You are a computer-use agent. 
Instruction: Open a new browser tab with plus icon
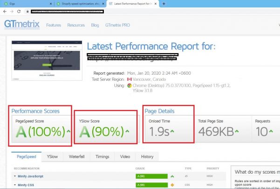click(164, 4)
